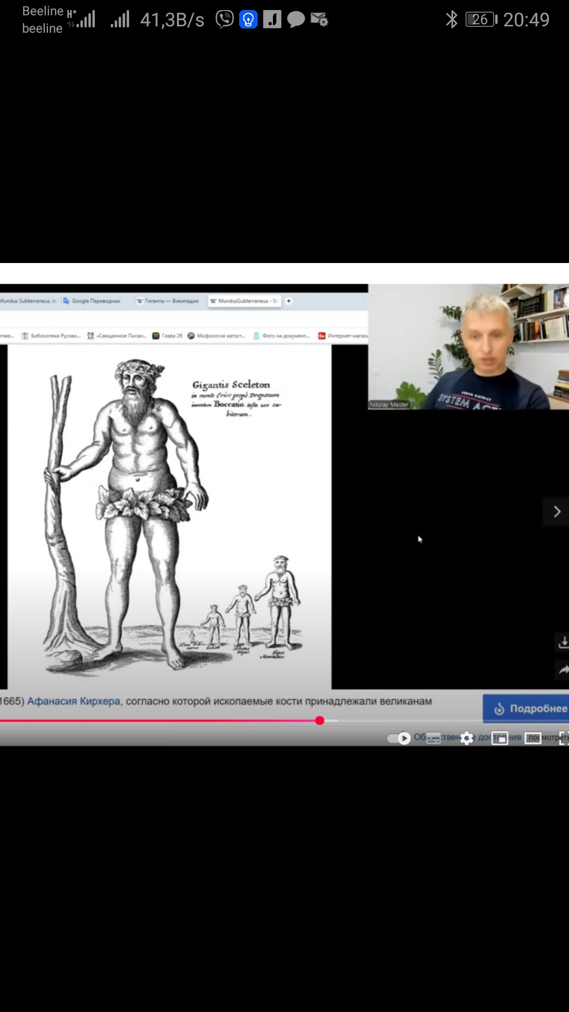Open the Интернет-магазин bookmark
Viewport: 569px width, 1012px height.
click(x=343, y=336)
